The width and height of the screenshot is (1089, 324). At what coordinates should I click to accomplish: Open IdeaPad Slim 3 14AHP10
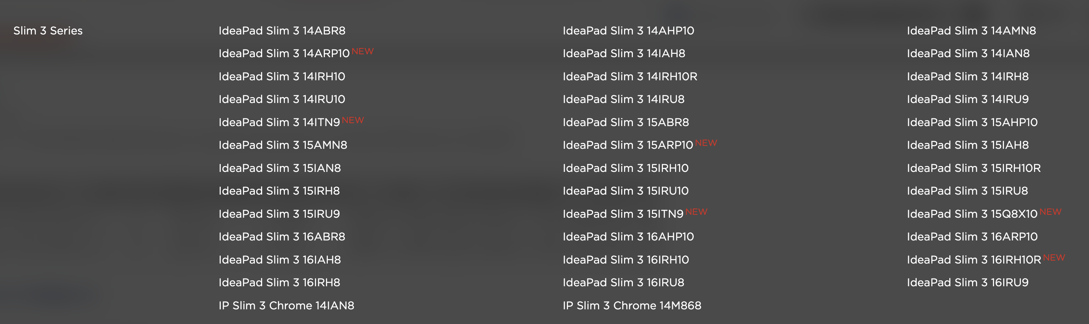pyautogui.click(x=628, y=31)
